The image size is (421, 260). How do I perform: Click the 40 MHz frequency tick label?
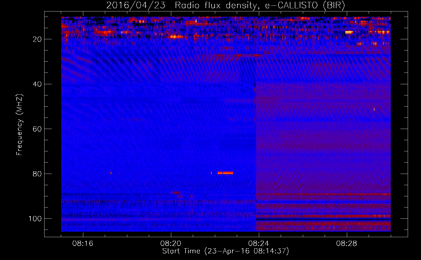point(37,84)
